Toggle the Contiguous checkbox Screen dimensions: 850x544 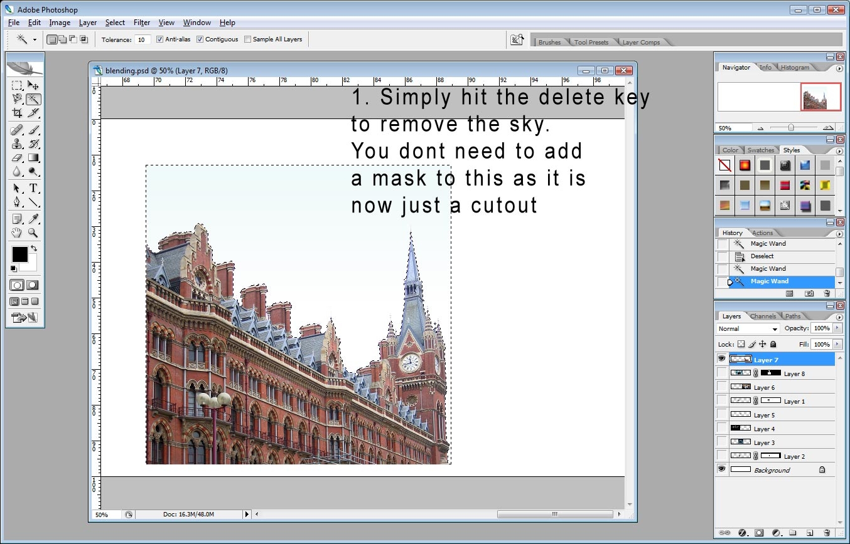point(200,39)
